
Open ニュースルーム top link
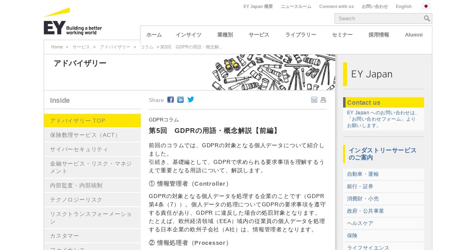click(296, 6)
